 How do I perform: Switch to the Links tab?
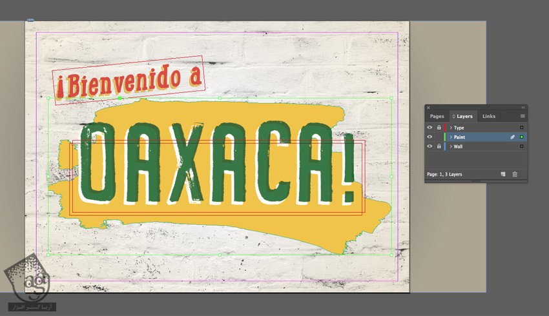click(489, 116)
